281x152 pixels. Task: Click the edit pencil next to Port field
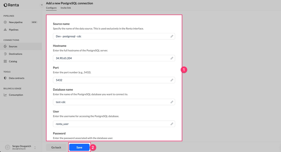pos(171,80)
